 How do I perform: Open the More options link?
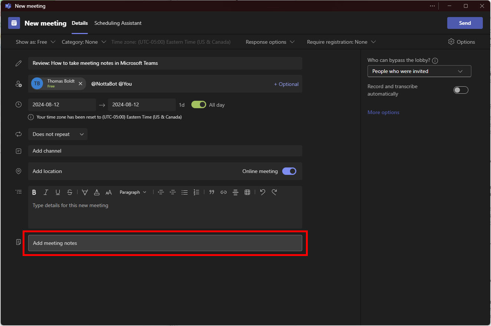383,112
